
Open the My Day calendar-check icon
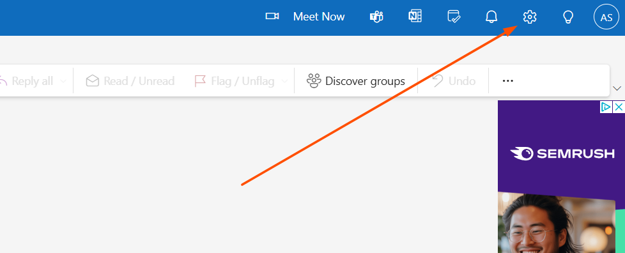(454, 17)
